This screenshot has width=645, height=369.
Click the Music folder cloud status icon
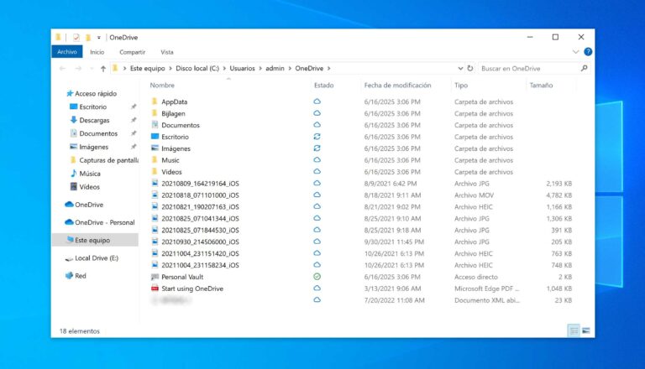pos(317,159)
